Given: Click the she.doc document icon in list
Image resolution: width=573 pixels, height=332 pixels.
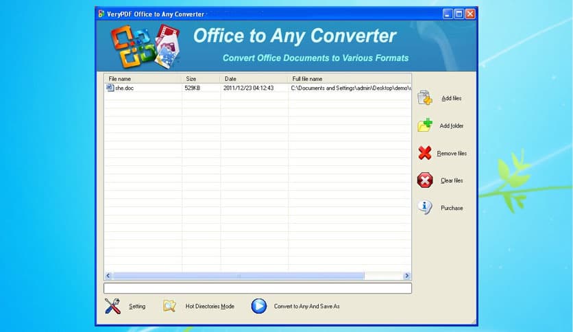Looking at the screenshot, I should (110, 88).
